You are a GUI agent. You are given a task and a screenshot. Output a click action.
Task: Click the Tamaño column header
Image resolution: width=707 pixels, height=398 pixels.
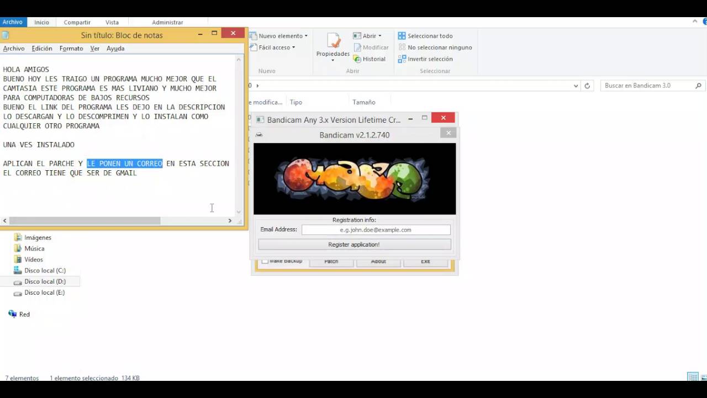point(364,102)
